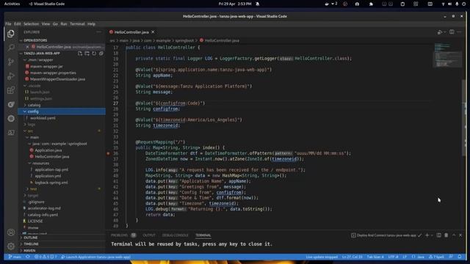This screenshot has width=470, height=264.
Task: Expand the target folder
Action: [33, 196]
